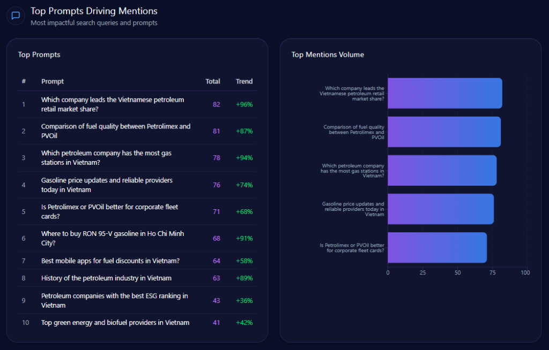This screenshot has width=549, height=350.
Task: Click the gasoline price updates prompt row
Action: pyautogui.click(x=107, y=185)
